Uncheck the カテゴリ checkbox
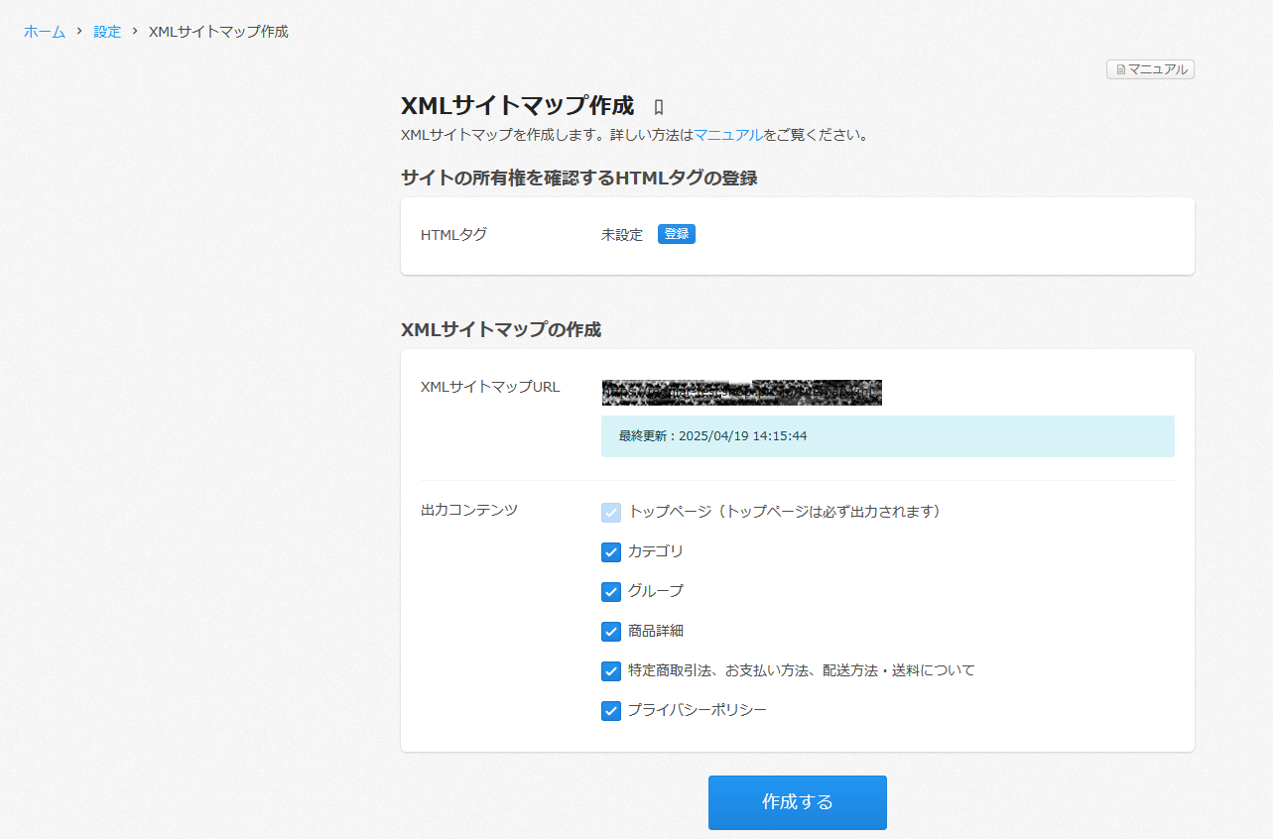 (611, 552)
